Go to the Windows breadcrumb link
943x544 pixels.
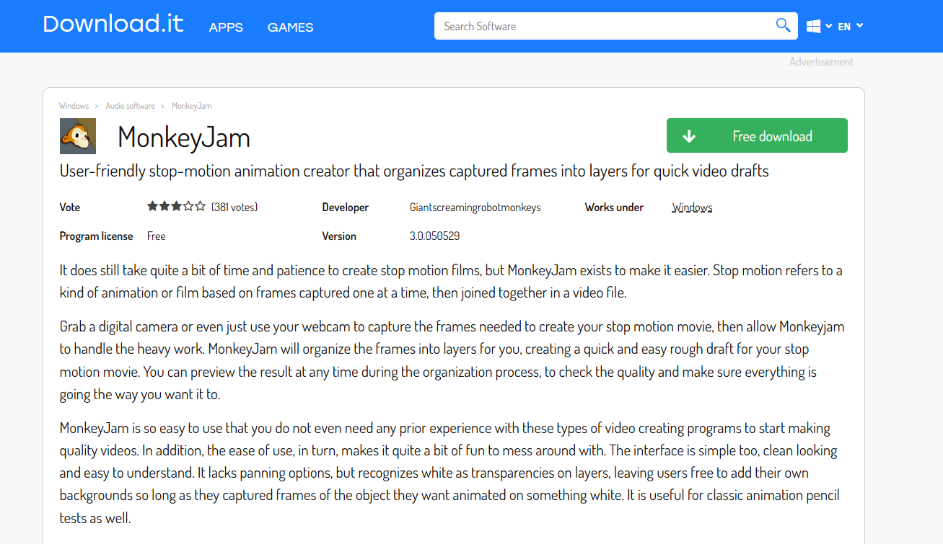pyautogui.click(x=74, y=106)
